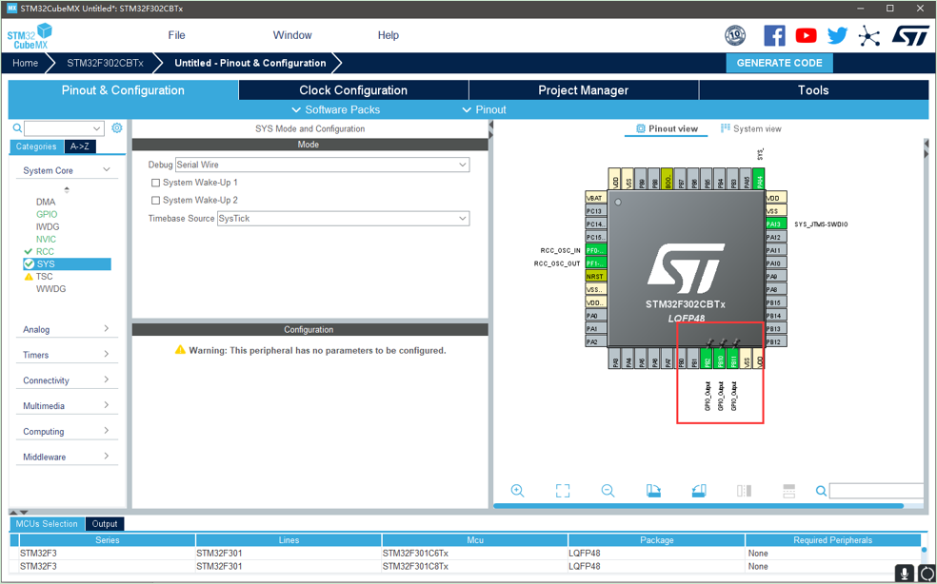
Task: Select GPIO in System Core list
Action: pos(47,214)
